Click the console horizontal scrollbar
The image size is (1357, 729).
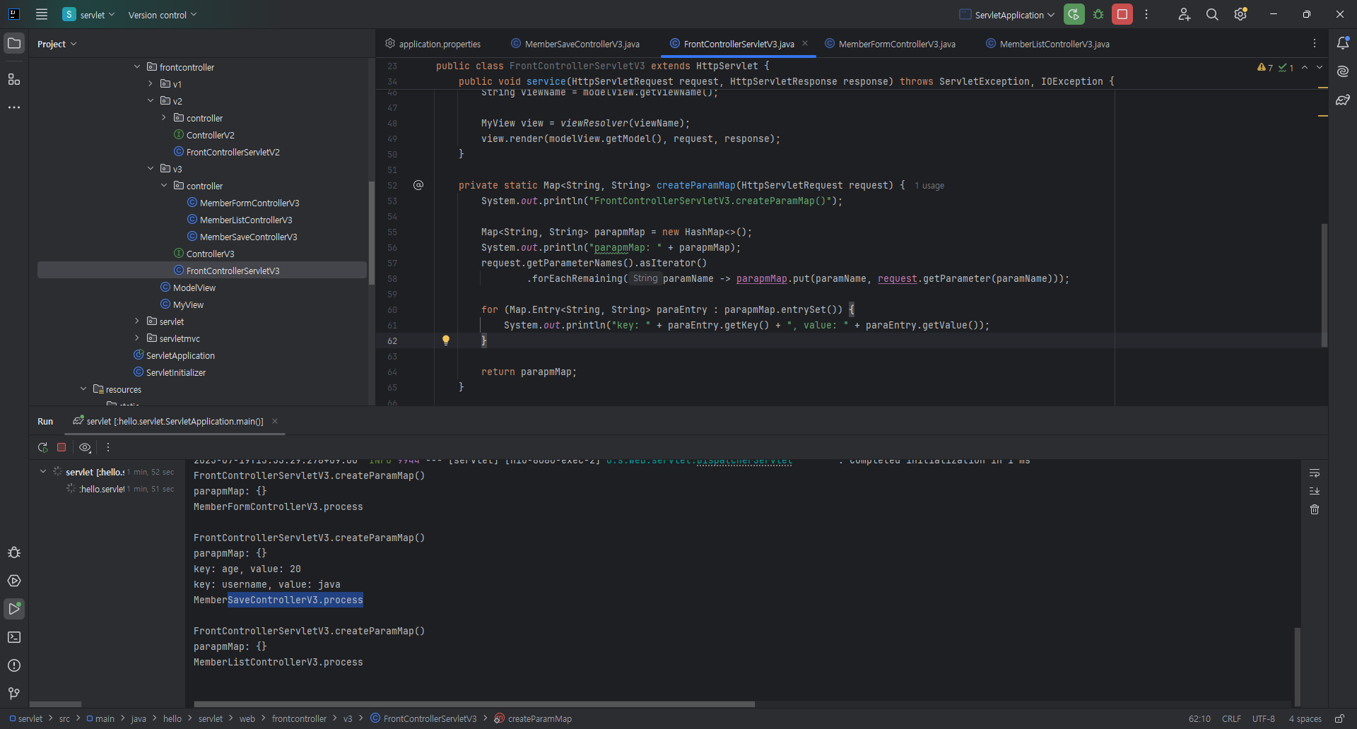pyautogui.click(x=474, y=704)
